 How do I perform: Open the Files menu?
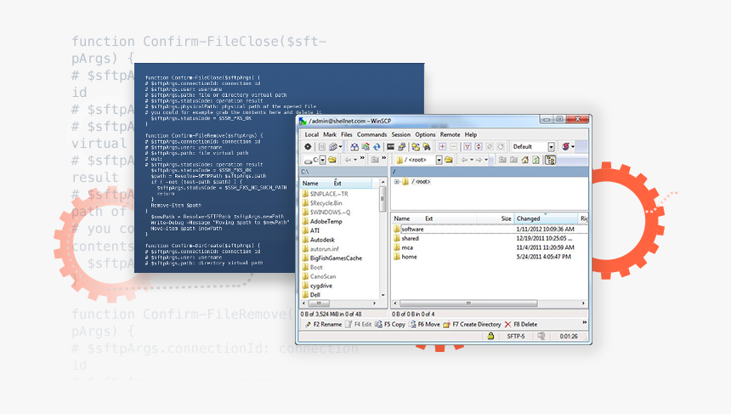pos(347,134)
